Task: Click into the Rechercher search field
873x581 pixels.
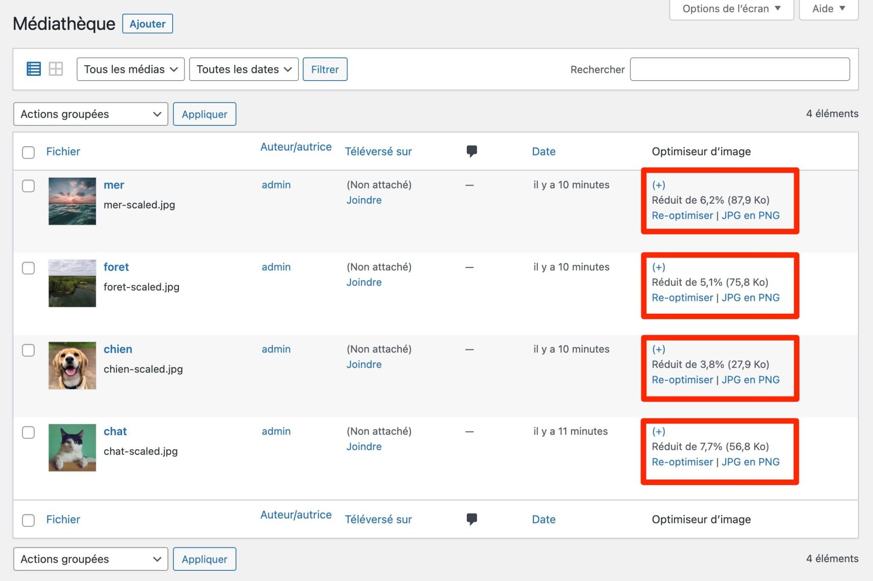Action: (740, 69)
